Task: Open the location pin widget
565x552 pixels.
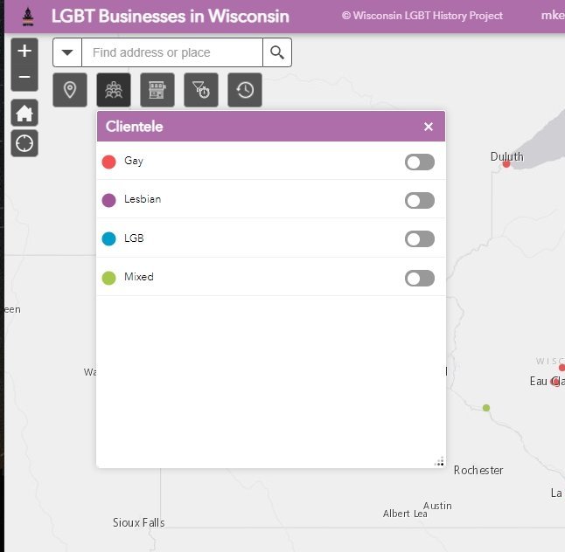Action: pos(70,90)
